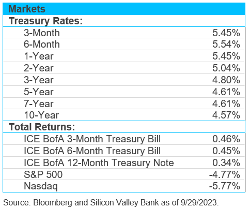The image size is (249, 208).
Task: Select the S&P 500 return -4.77%
Action: (x=225, y=174)
